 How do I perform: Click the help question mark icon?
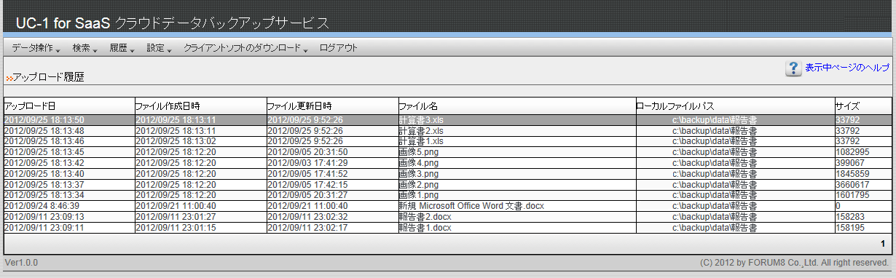(793, 68)
